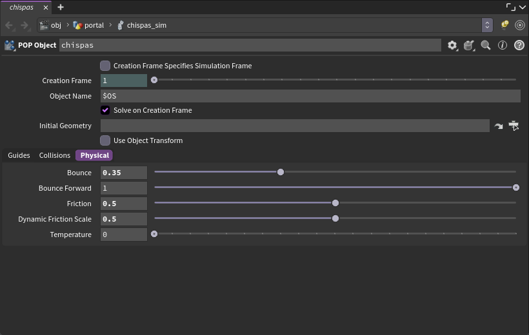Click the Dynamic Friction Scale label
This screenshot has width=529, height=335.
coord(55,219)
